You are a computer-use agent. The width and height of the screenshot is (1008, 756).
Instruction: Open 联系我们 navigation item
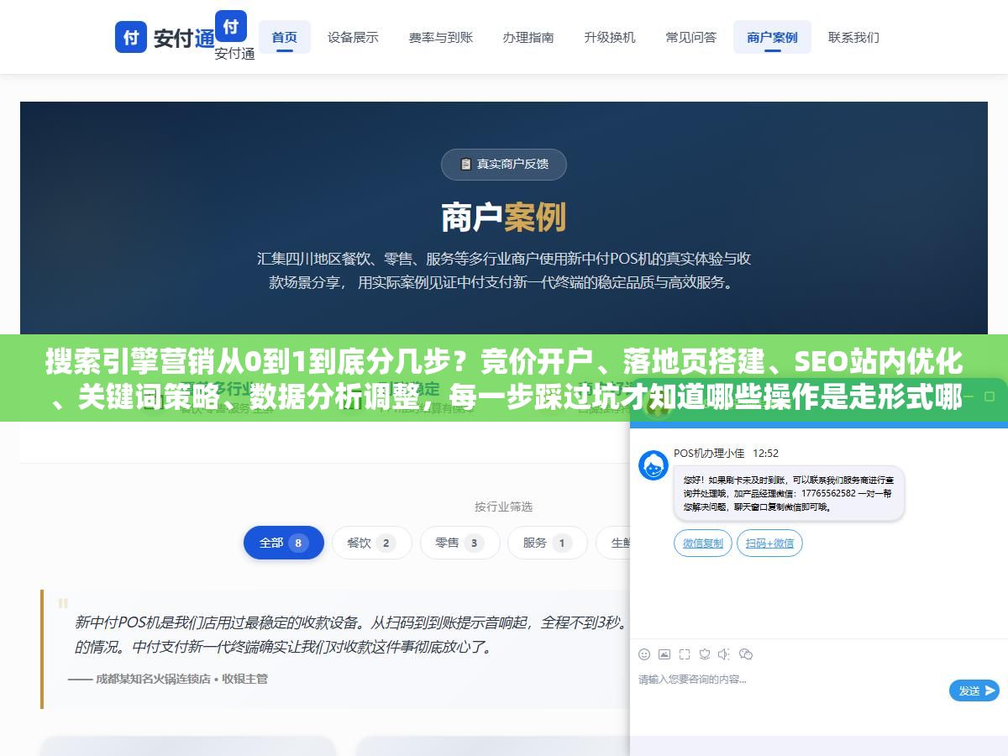[853, 37]
